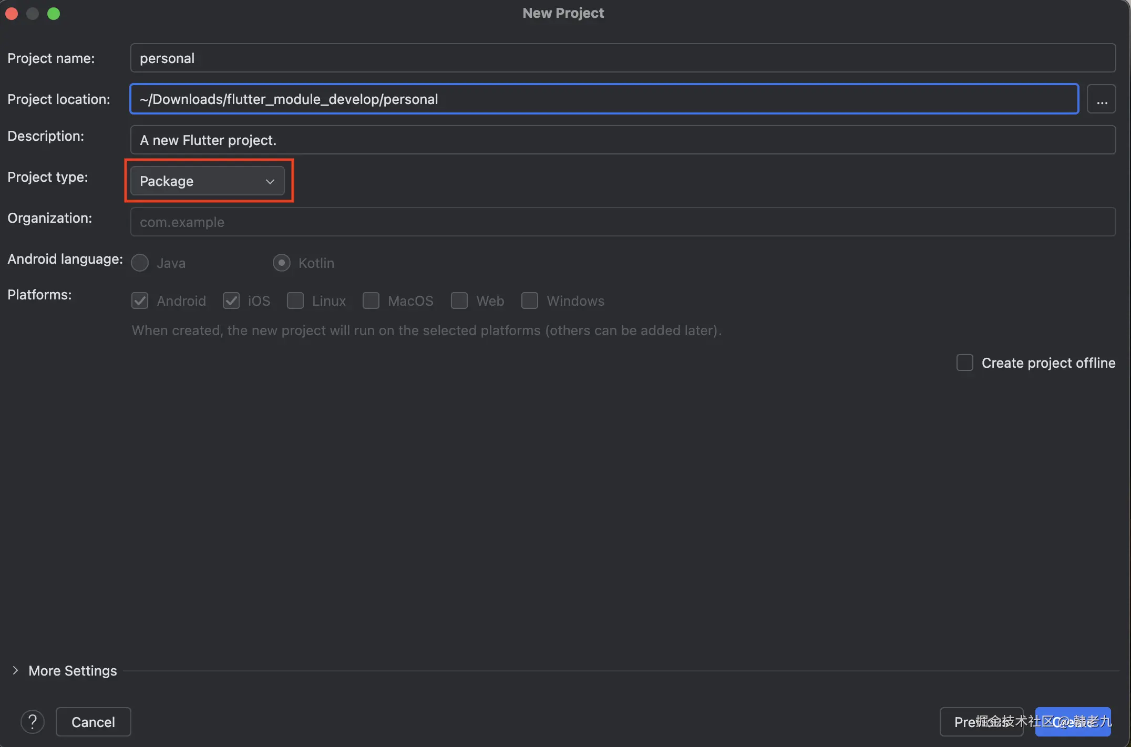Image resolution: width=1131 pixels, height=747 pixels.
Task: Open the browse folder ellipsis button
Action: pos(1102,99)
